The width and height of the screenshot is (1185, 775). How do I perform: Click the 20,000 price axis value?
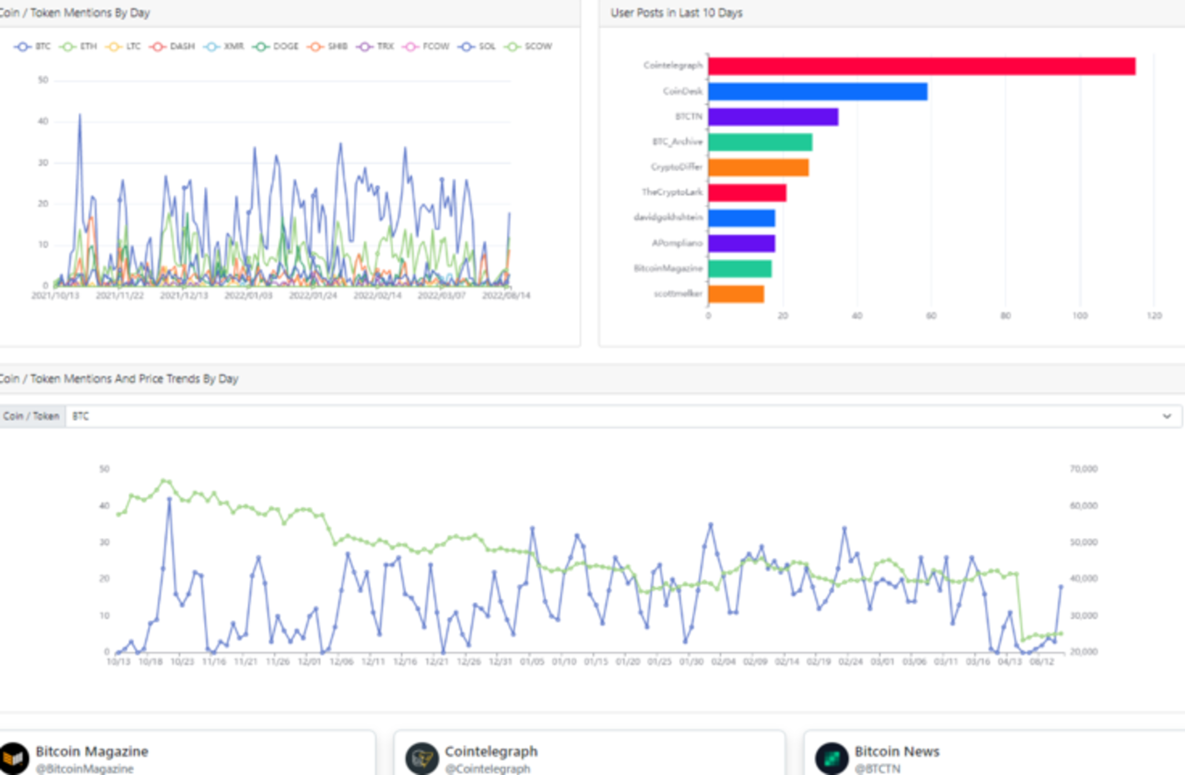pyautogui.click(x=1083, y=652)
